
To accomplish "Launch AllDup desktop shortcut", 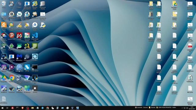I will click(x=27, y=68).
